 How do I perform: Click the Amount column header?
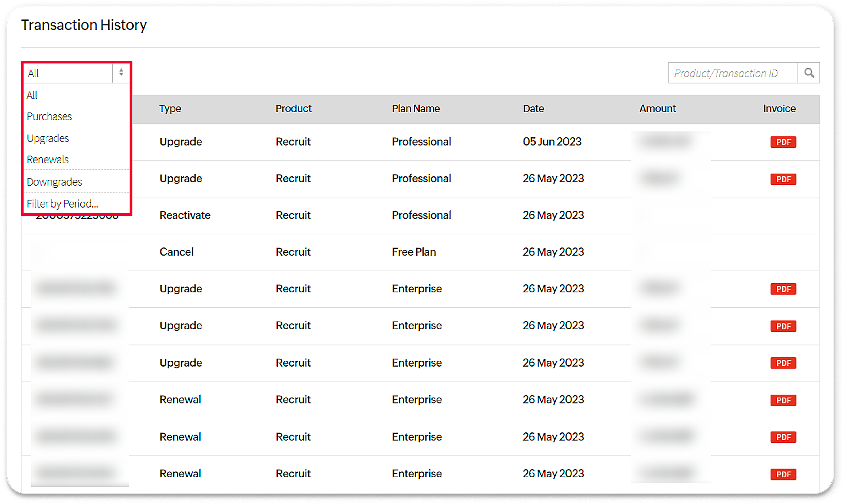pos(657,109)
